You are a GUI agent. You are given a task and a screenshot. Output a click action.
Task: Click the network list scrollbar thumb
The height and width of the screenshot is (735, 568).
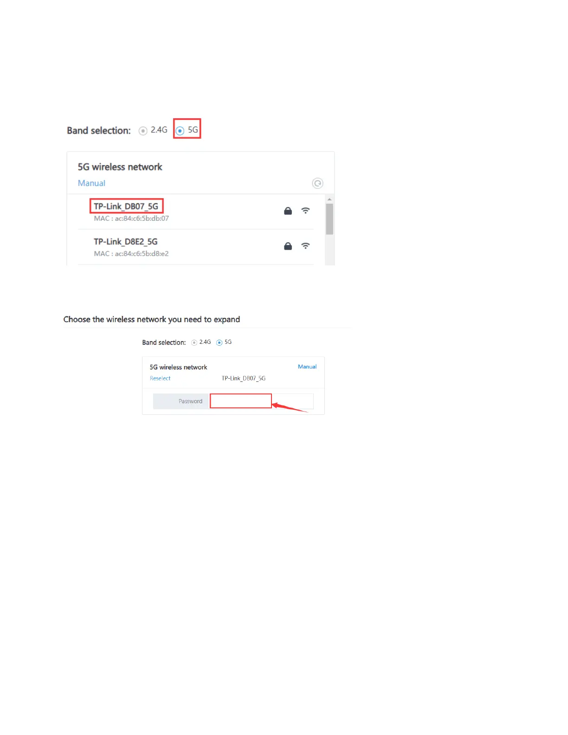coord(329,219)
